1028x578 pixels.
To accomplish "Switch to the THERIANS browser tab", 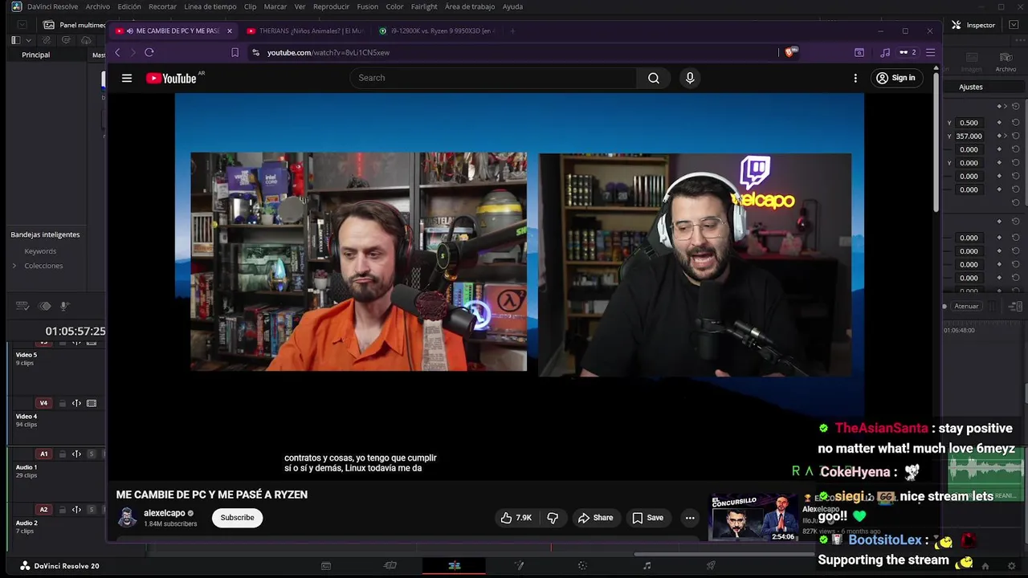I will click(x=305, y=31).
